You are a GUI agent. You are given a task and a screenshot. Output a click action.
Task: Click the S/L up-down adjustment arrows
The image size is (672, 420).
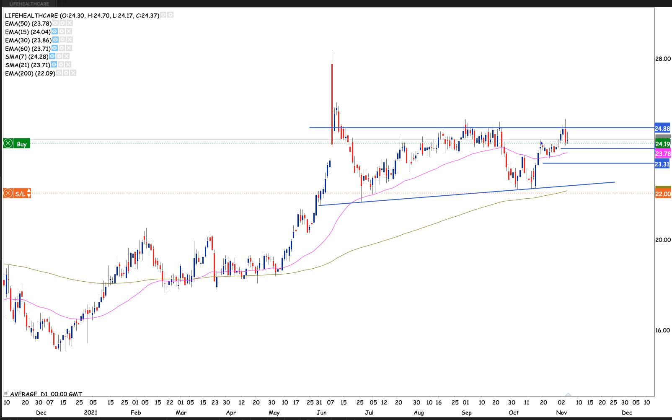click(x=29, y=193)
